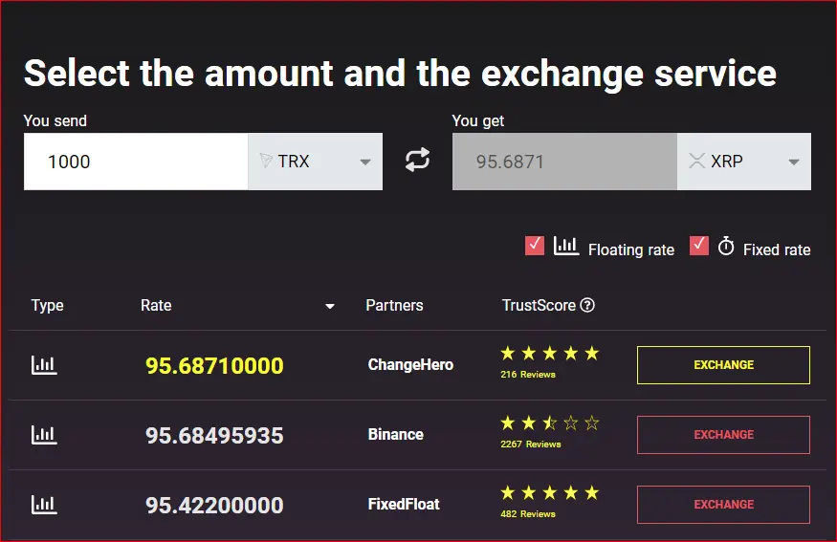Click Exchange for FixedFloat
Image resolution: width=837 pixels, height=542 pixels.
pos(723,505)
